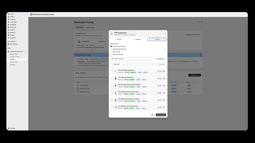Open Finance section
Viewport: 255px width, 143px height.
pos(12,35)
